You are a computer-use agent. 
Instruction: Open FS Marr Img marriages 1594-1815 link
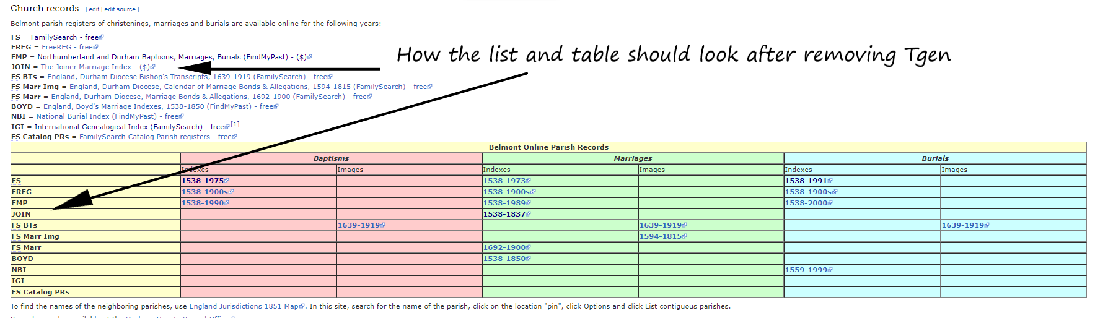(x=661, y=236)
